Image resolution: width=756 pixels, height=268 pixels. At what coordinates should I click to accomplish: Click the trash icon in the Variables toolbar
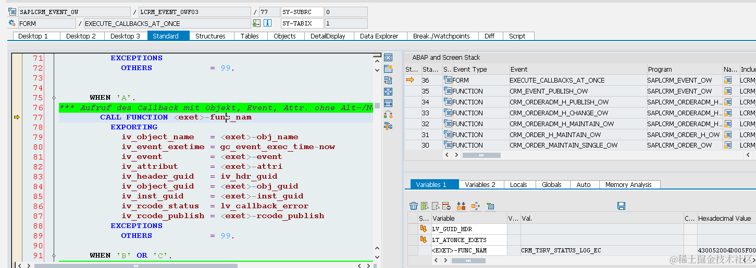pyautogui.click(x=414, y=206)
